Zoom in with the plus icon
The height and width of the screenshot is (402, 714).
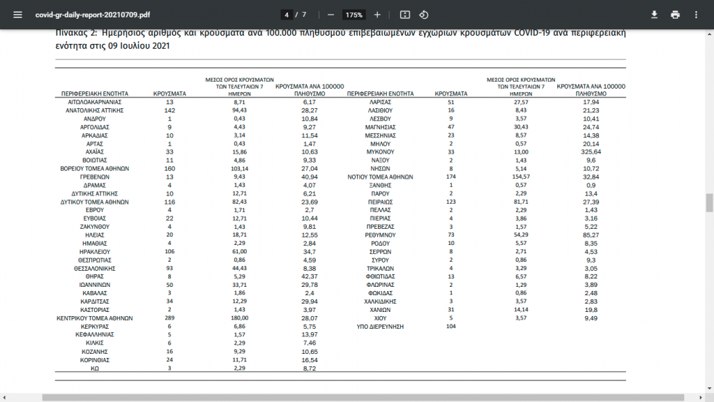click(377, 15)
